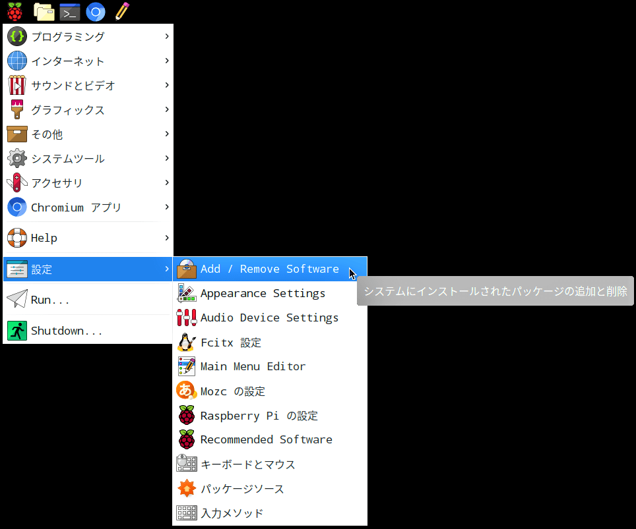Expand the Help submenu arrow

tap(167, 238)
